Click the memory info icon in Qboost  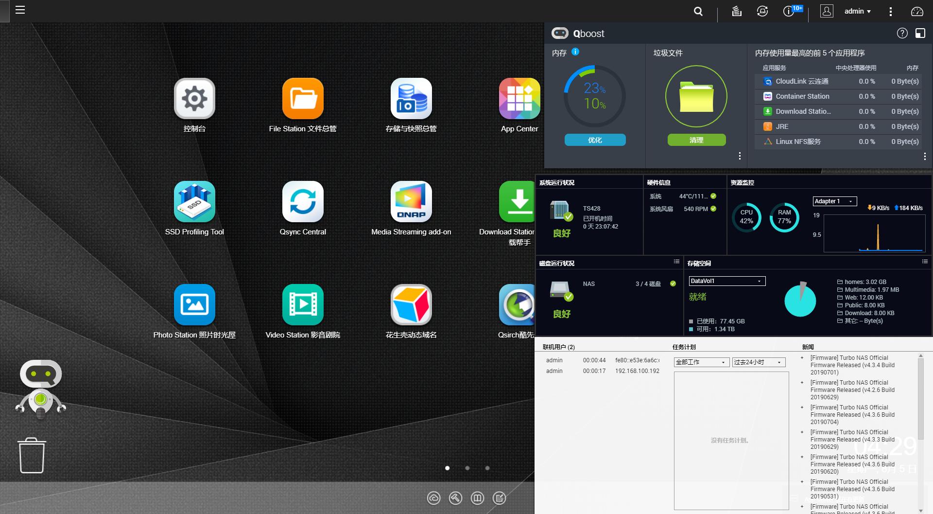click(575, 52)
